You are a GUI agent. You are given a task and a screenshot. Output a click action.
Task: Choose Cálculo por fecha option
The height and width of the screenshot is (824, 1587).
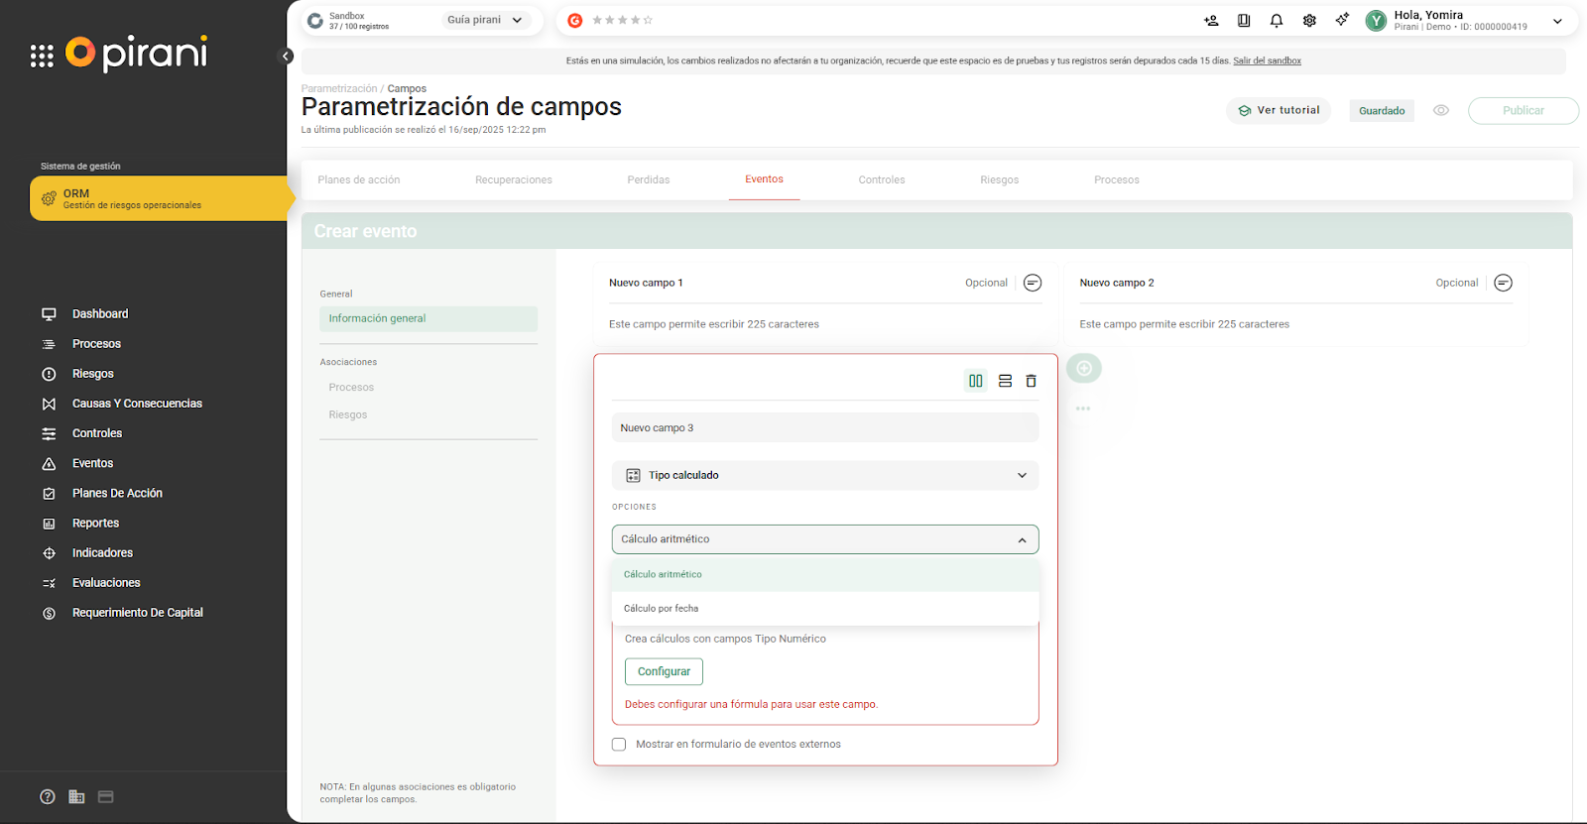pyautogui.click(x=662, y=609)
